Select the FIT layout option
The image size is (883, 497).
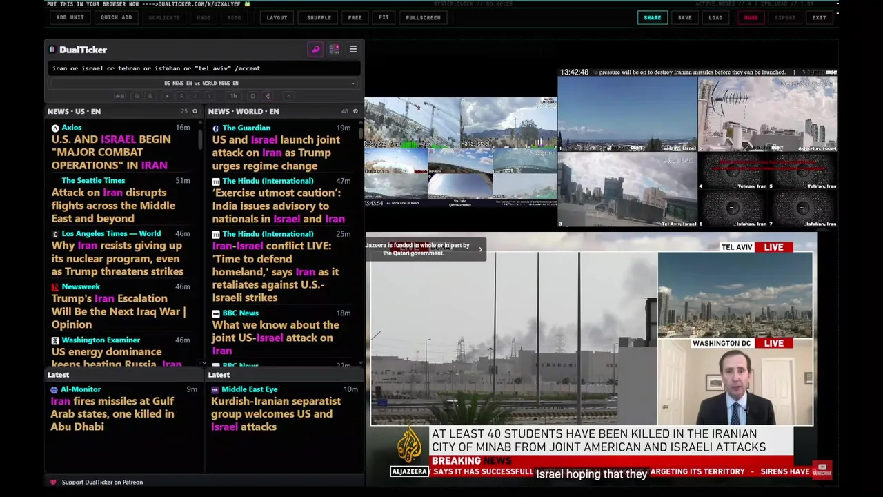pos(384,17)
